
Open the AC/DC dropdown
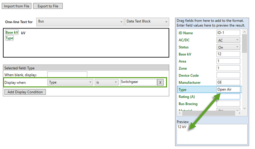[x=228, y=40]
